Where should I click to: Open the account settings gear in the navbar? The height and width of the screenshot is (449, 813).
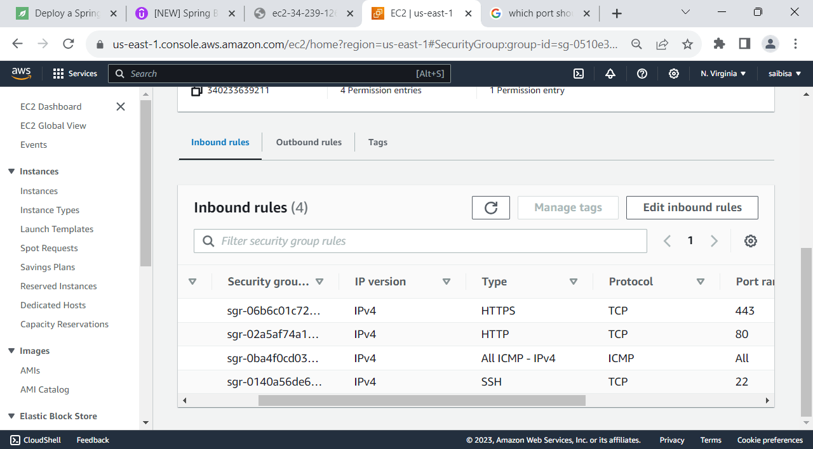click(x=673, y=74)
